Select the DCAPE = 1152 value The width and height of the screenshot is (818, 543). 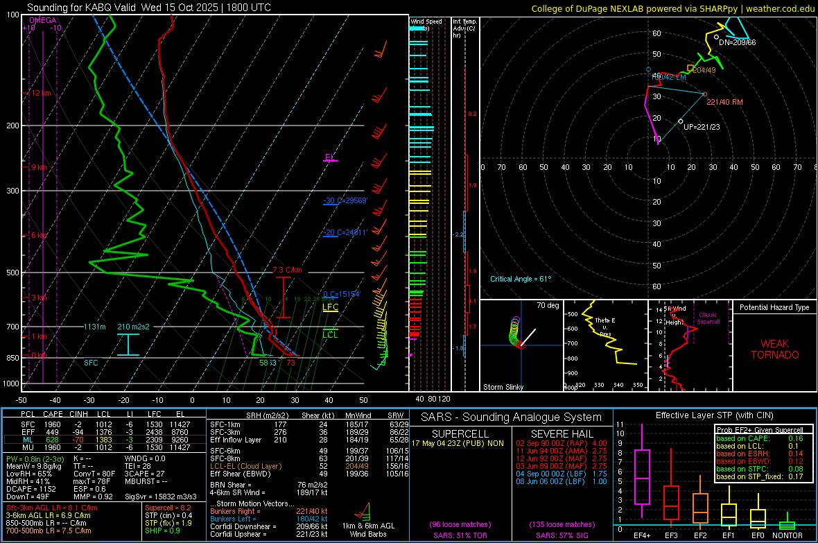point(31,489)
